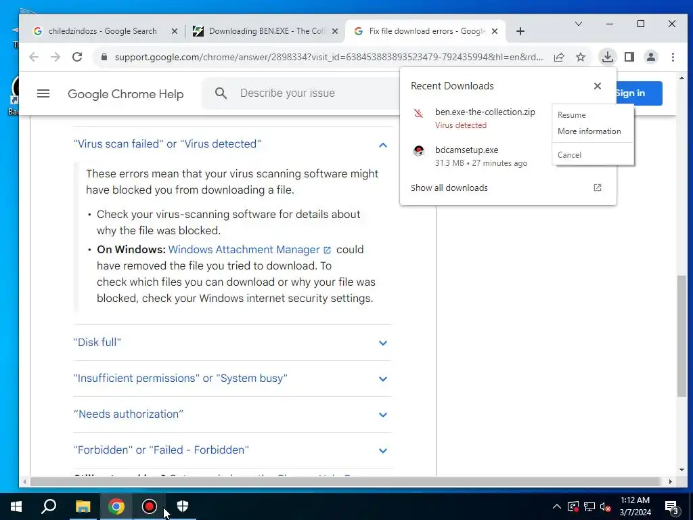Image resolution: width=693 pixels, height=520 pixels.
Task: Click the scroll down arrow of the page
Action: point(682,471)
